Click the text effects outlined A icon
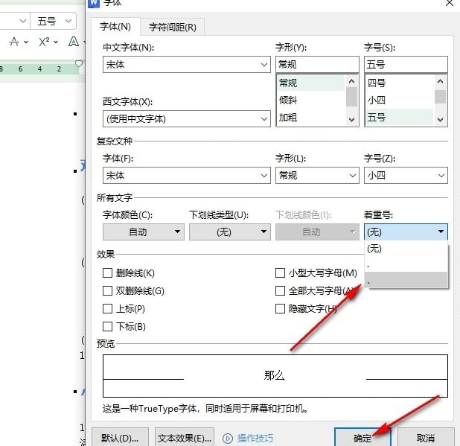The height and width of the screenshot is (446, 460). tap(74, 42)
